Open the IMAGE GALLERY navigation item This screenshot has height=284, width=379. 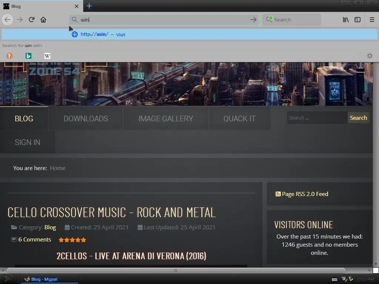tap(166, 119)
